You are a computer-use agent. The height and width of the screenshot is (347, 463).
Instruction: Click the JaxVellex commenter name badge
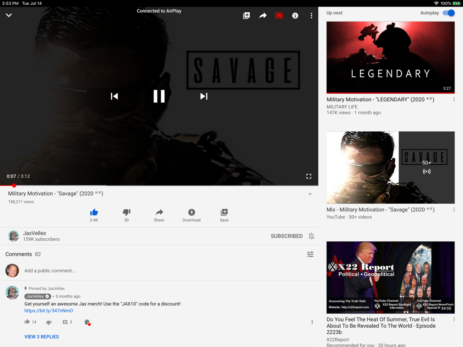point(38,296)
